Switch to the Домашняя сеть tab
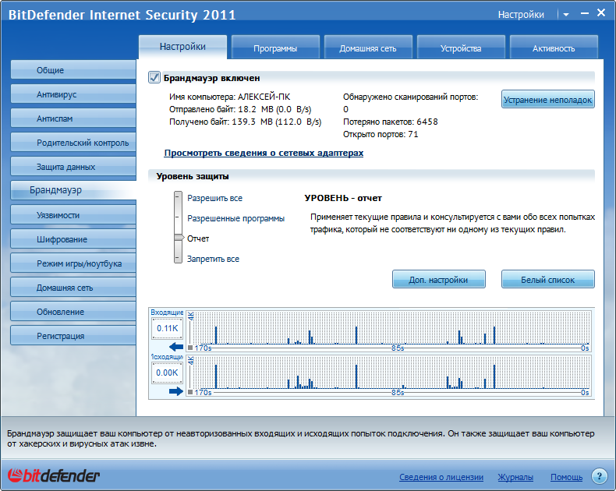Image resolution: width=616 pixels, height=491 pixels. [x=368, y=48]
